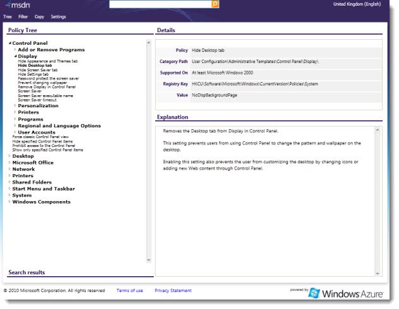Select Prevent changing wallpaper policy
The height and width of the screenshot is (309, 399).
[x=42, y=83]
